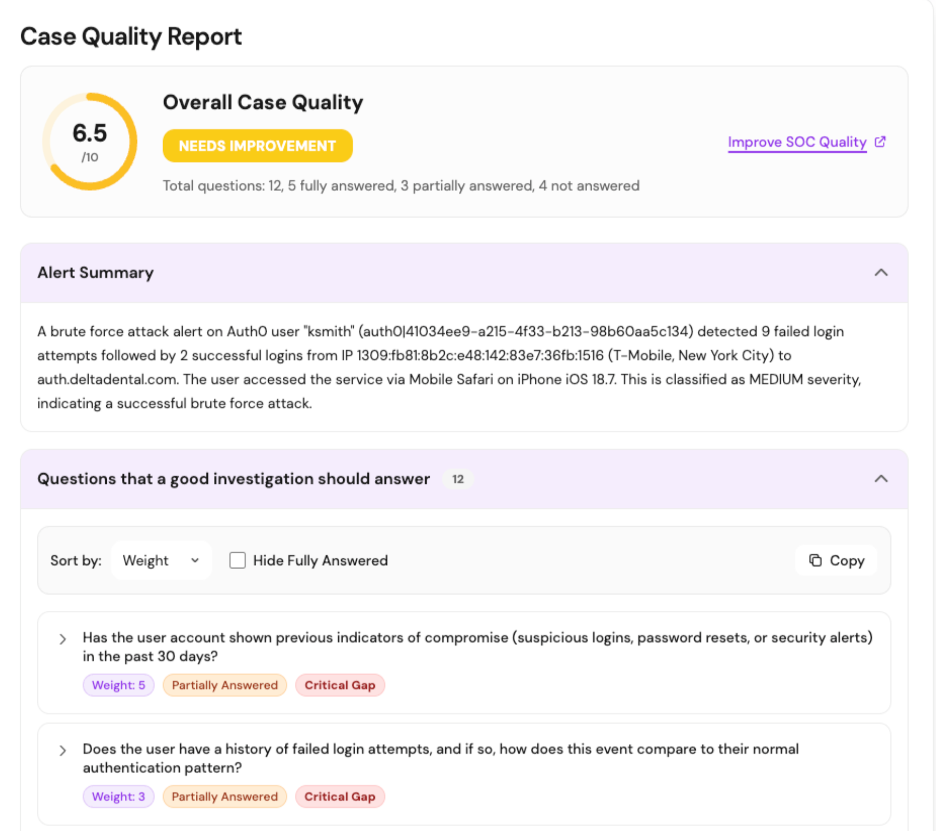950x831 pixels.
Task: Check the Hide Fully Answered checkbox
Action: (x=238, y=560)
